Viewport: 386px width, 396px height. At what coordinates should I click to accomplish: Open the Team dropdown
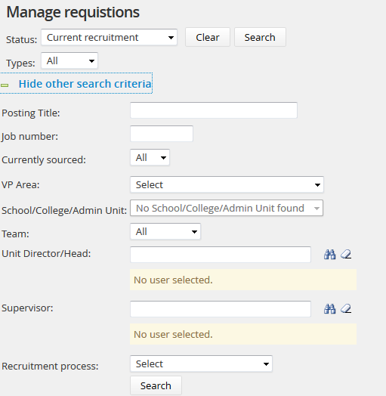[x=165, y=231]
